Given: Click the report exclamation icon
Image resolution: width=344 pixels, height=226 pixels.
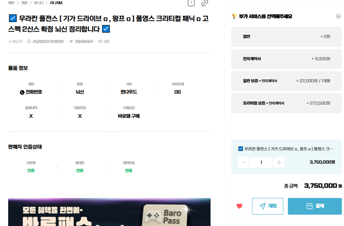Looking at the screenshot, I should point(191,3).
